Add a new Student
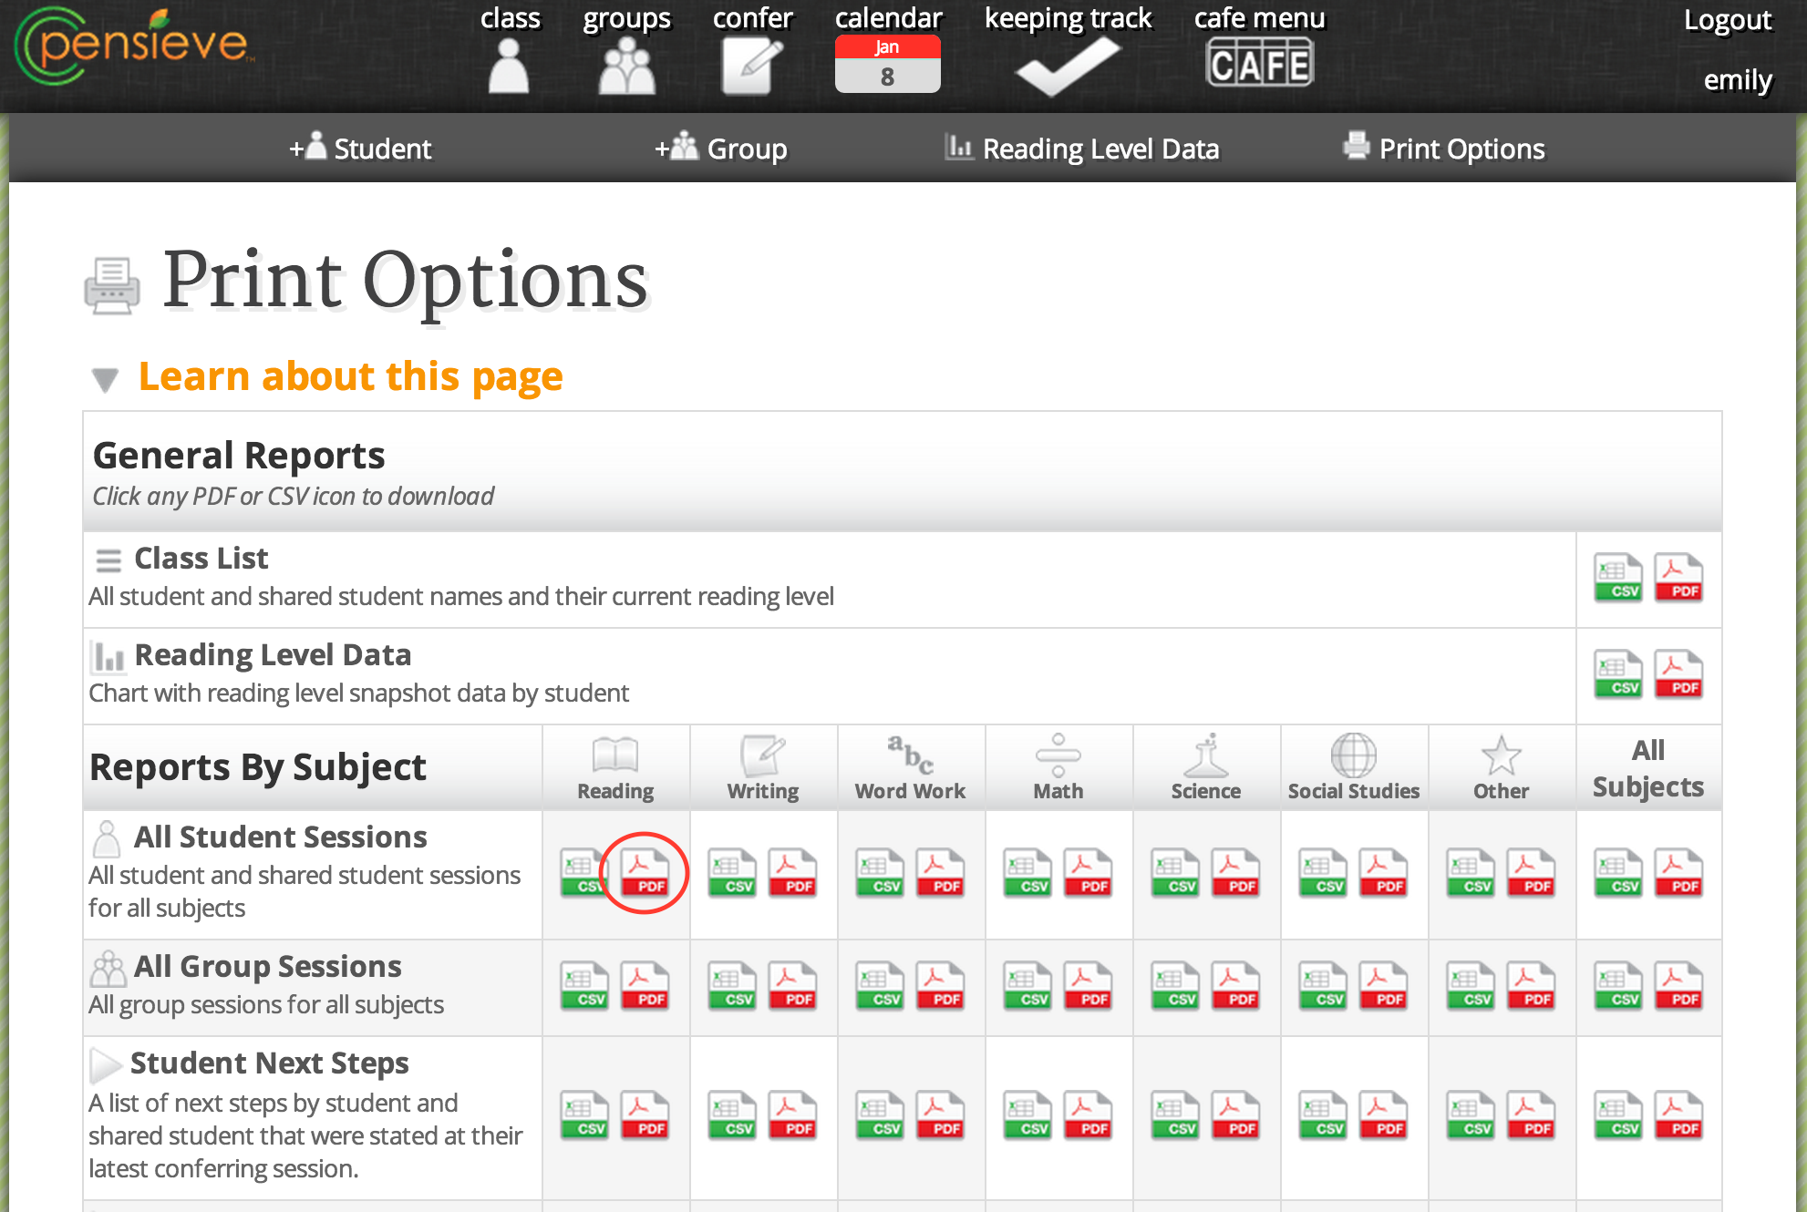Screen dimensions: 1807x1212 (x=360, y=148)
